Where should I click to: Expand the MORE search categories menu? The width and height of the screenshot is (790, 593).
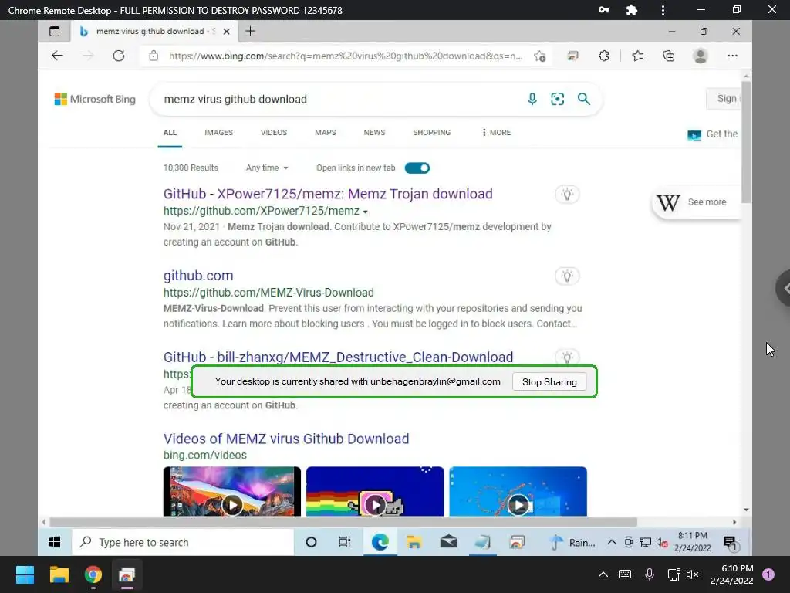tap(496, 133)
